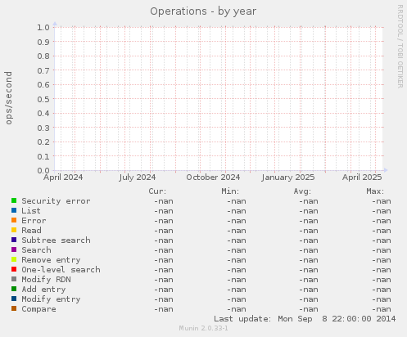Click the 'One-level search' legend label

(x=61, y=270)
